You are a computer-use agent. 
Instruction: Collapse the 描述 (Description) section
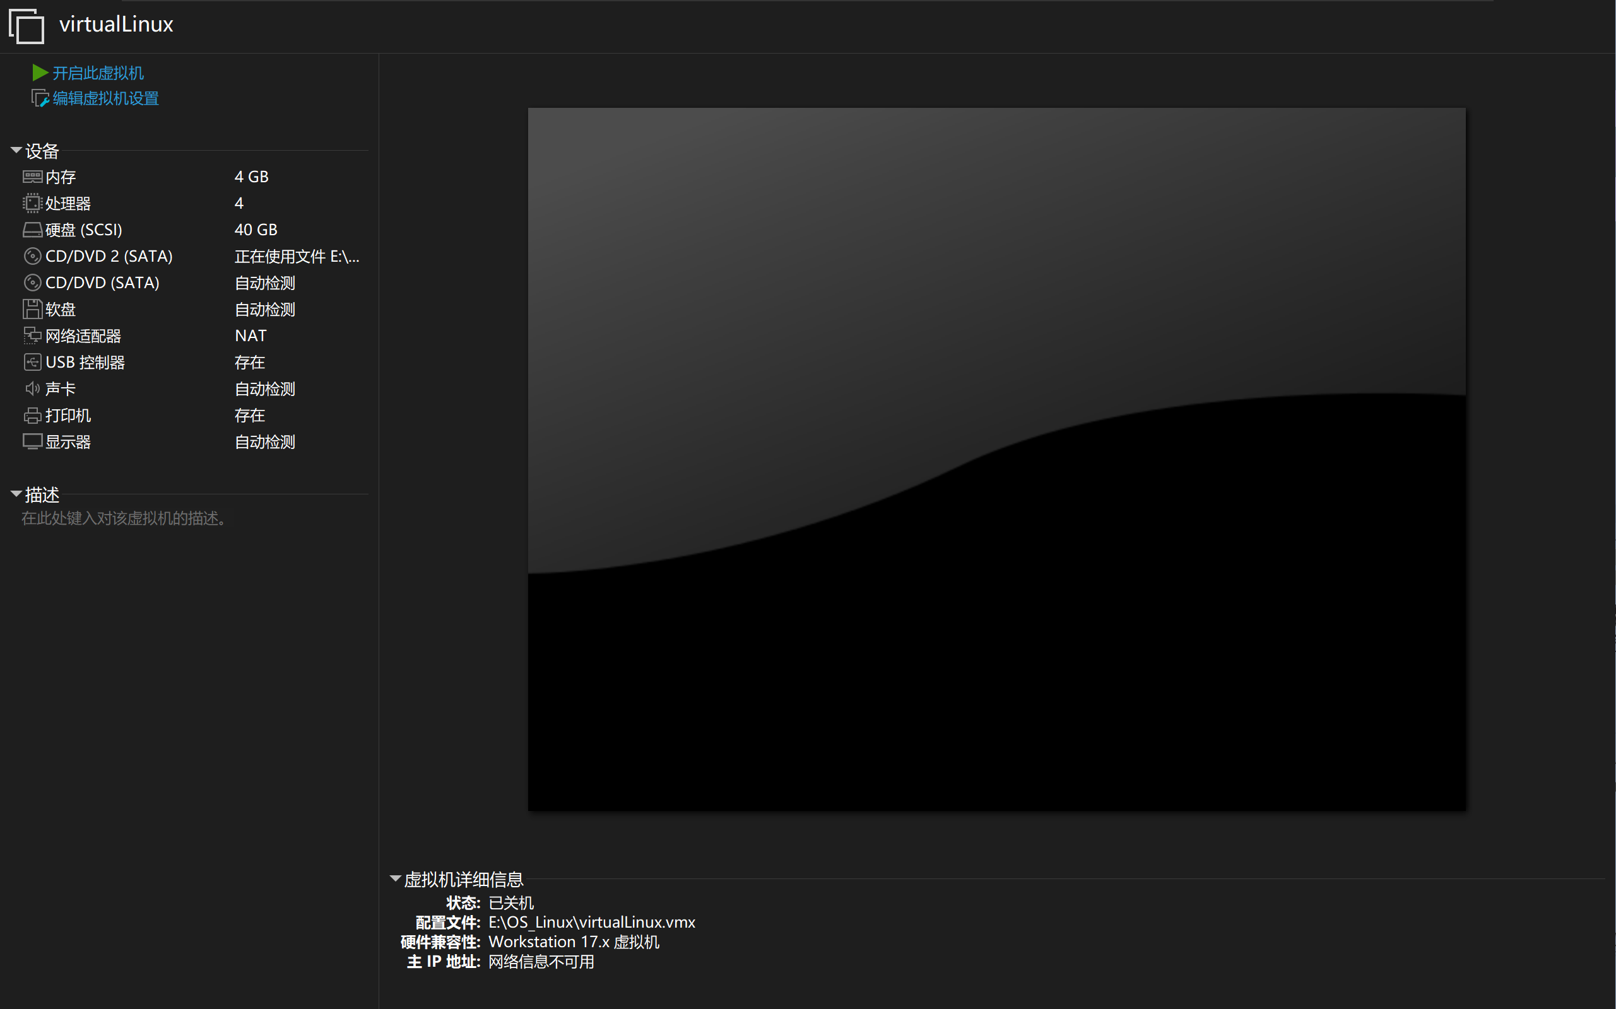pos(16,494)
